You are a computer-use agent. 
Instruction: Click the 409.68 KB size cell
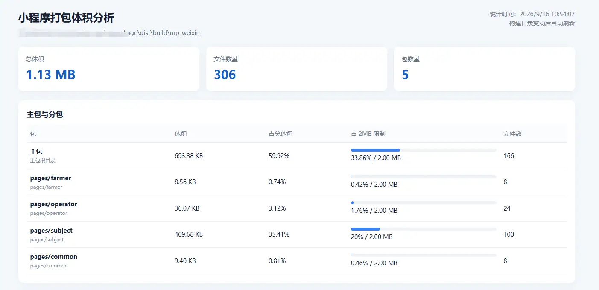click(189, 234)
